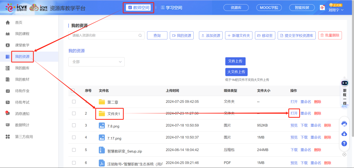Click the download icon on the right edge

[x=344, y=134]
